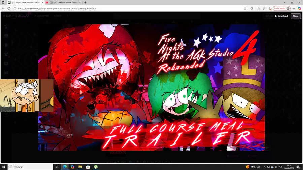Click the Five Nights trailer image
The width and height of the screenshot is (303, 170).
(151, 87)
